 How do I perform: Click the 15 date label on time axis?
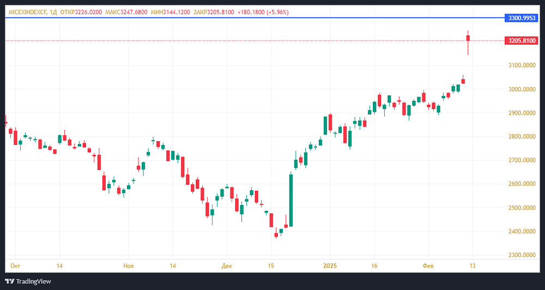(x=271, y=265)
